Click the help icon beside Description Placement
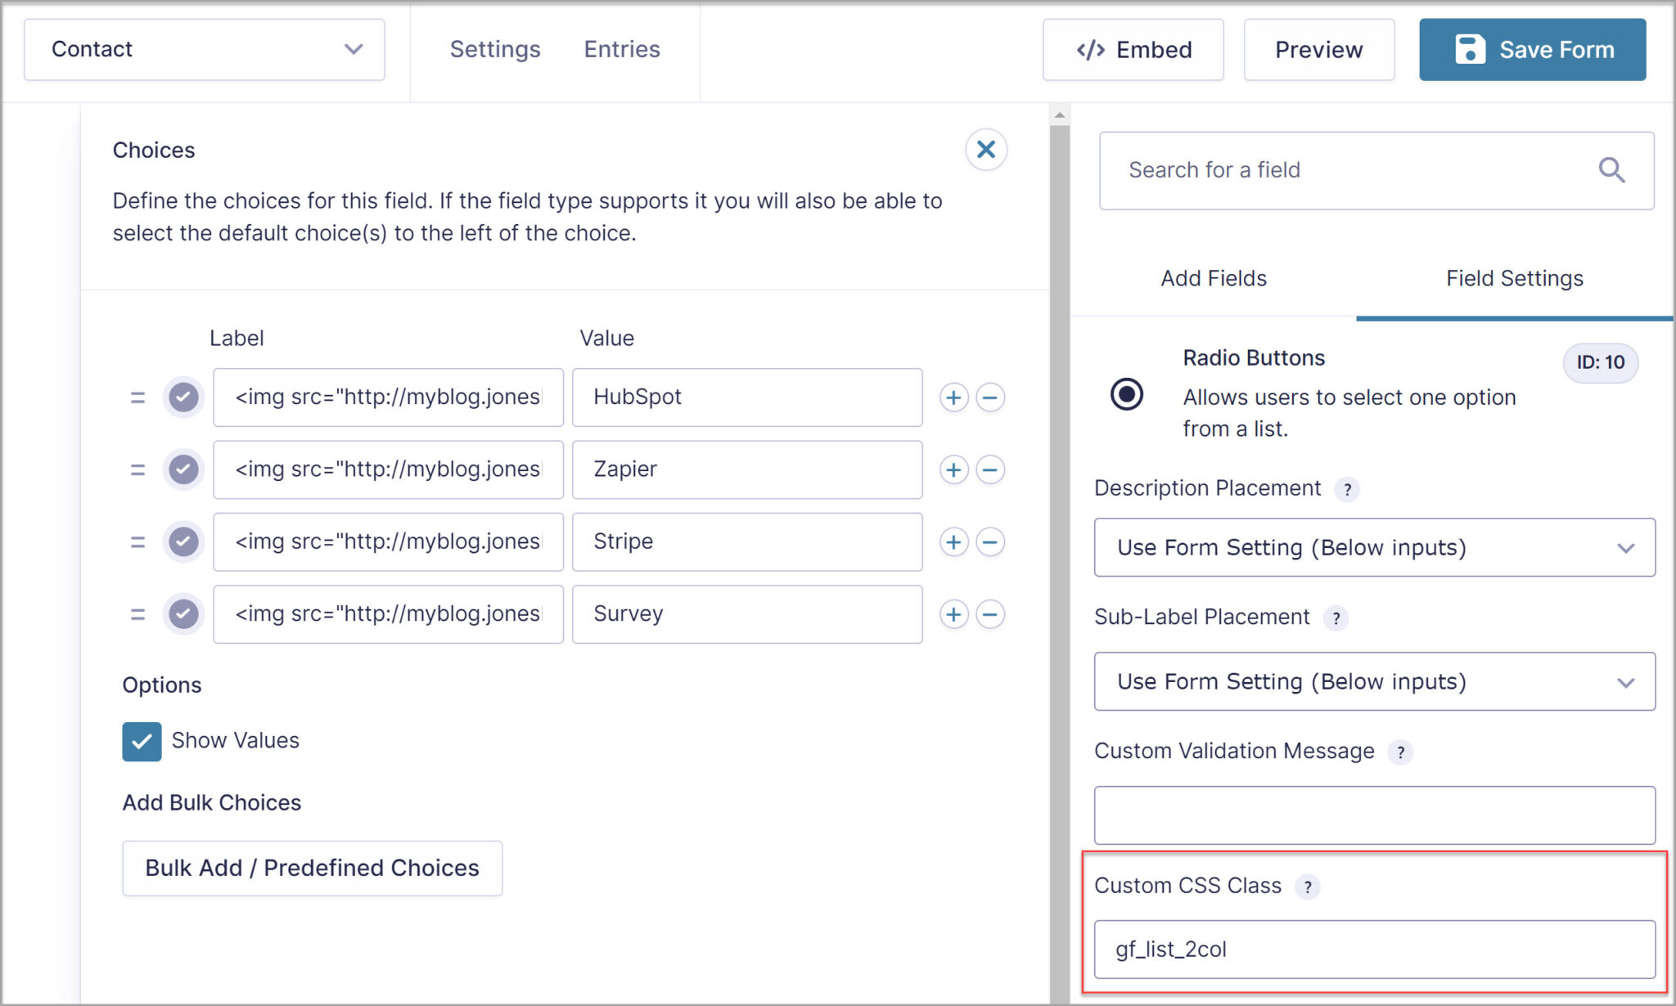Image resolution: width=1676 pixels, height=1006 pixels. 1347,489
